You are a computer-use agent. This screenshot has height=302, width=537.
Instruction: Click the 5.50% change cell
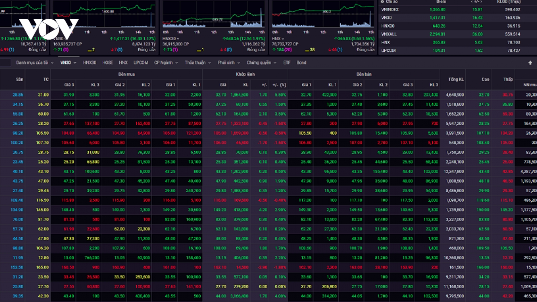point(280,95)
